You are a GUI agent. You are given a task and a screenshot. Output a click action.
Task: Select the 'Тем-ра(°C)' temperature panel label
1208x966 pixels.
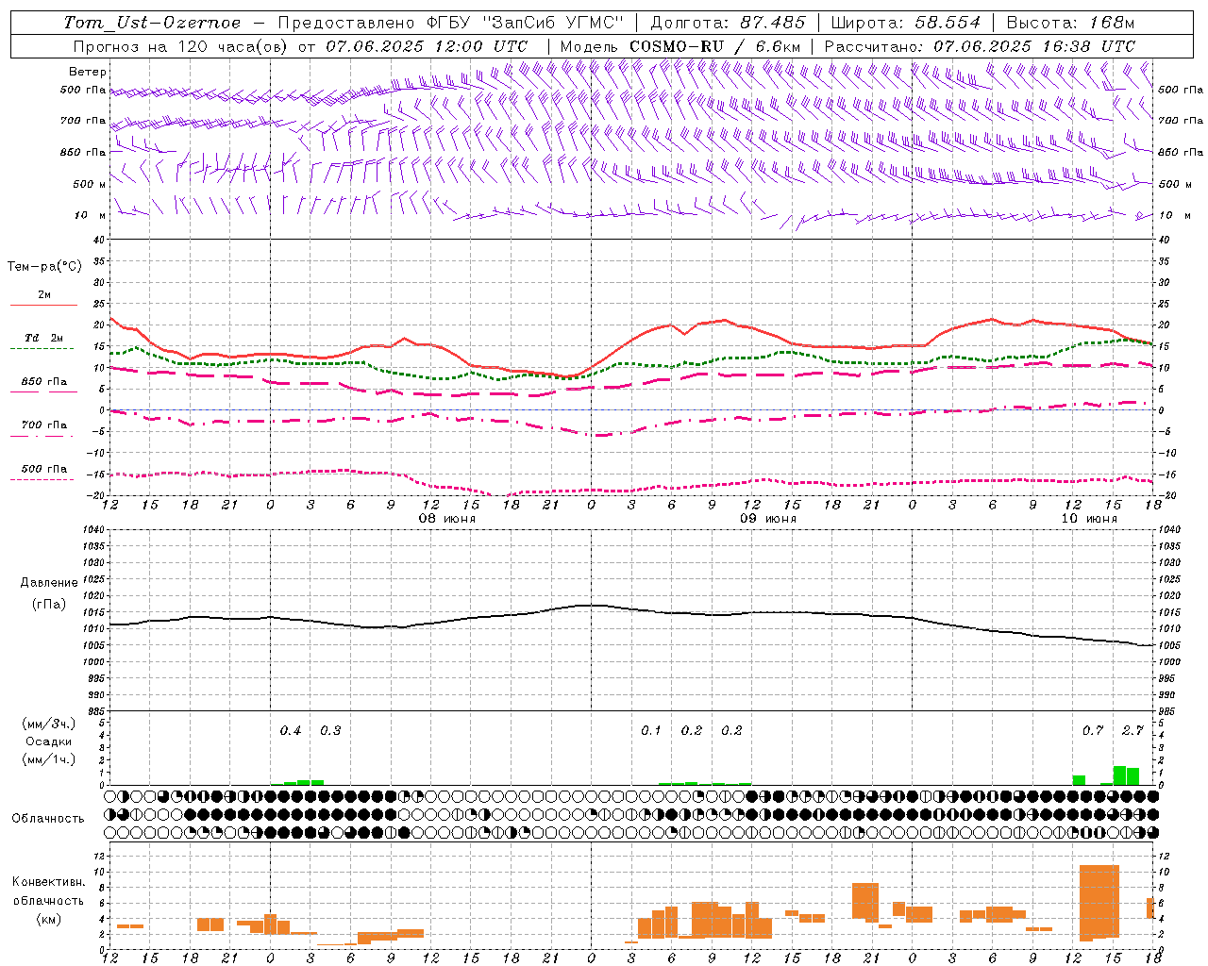click(x=44, y=266)
